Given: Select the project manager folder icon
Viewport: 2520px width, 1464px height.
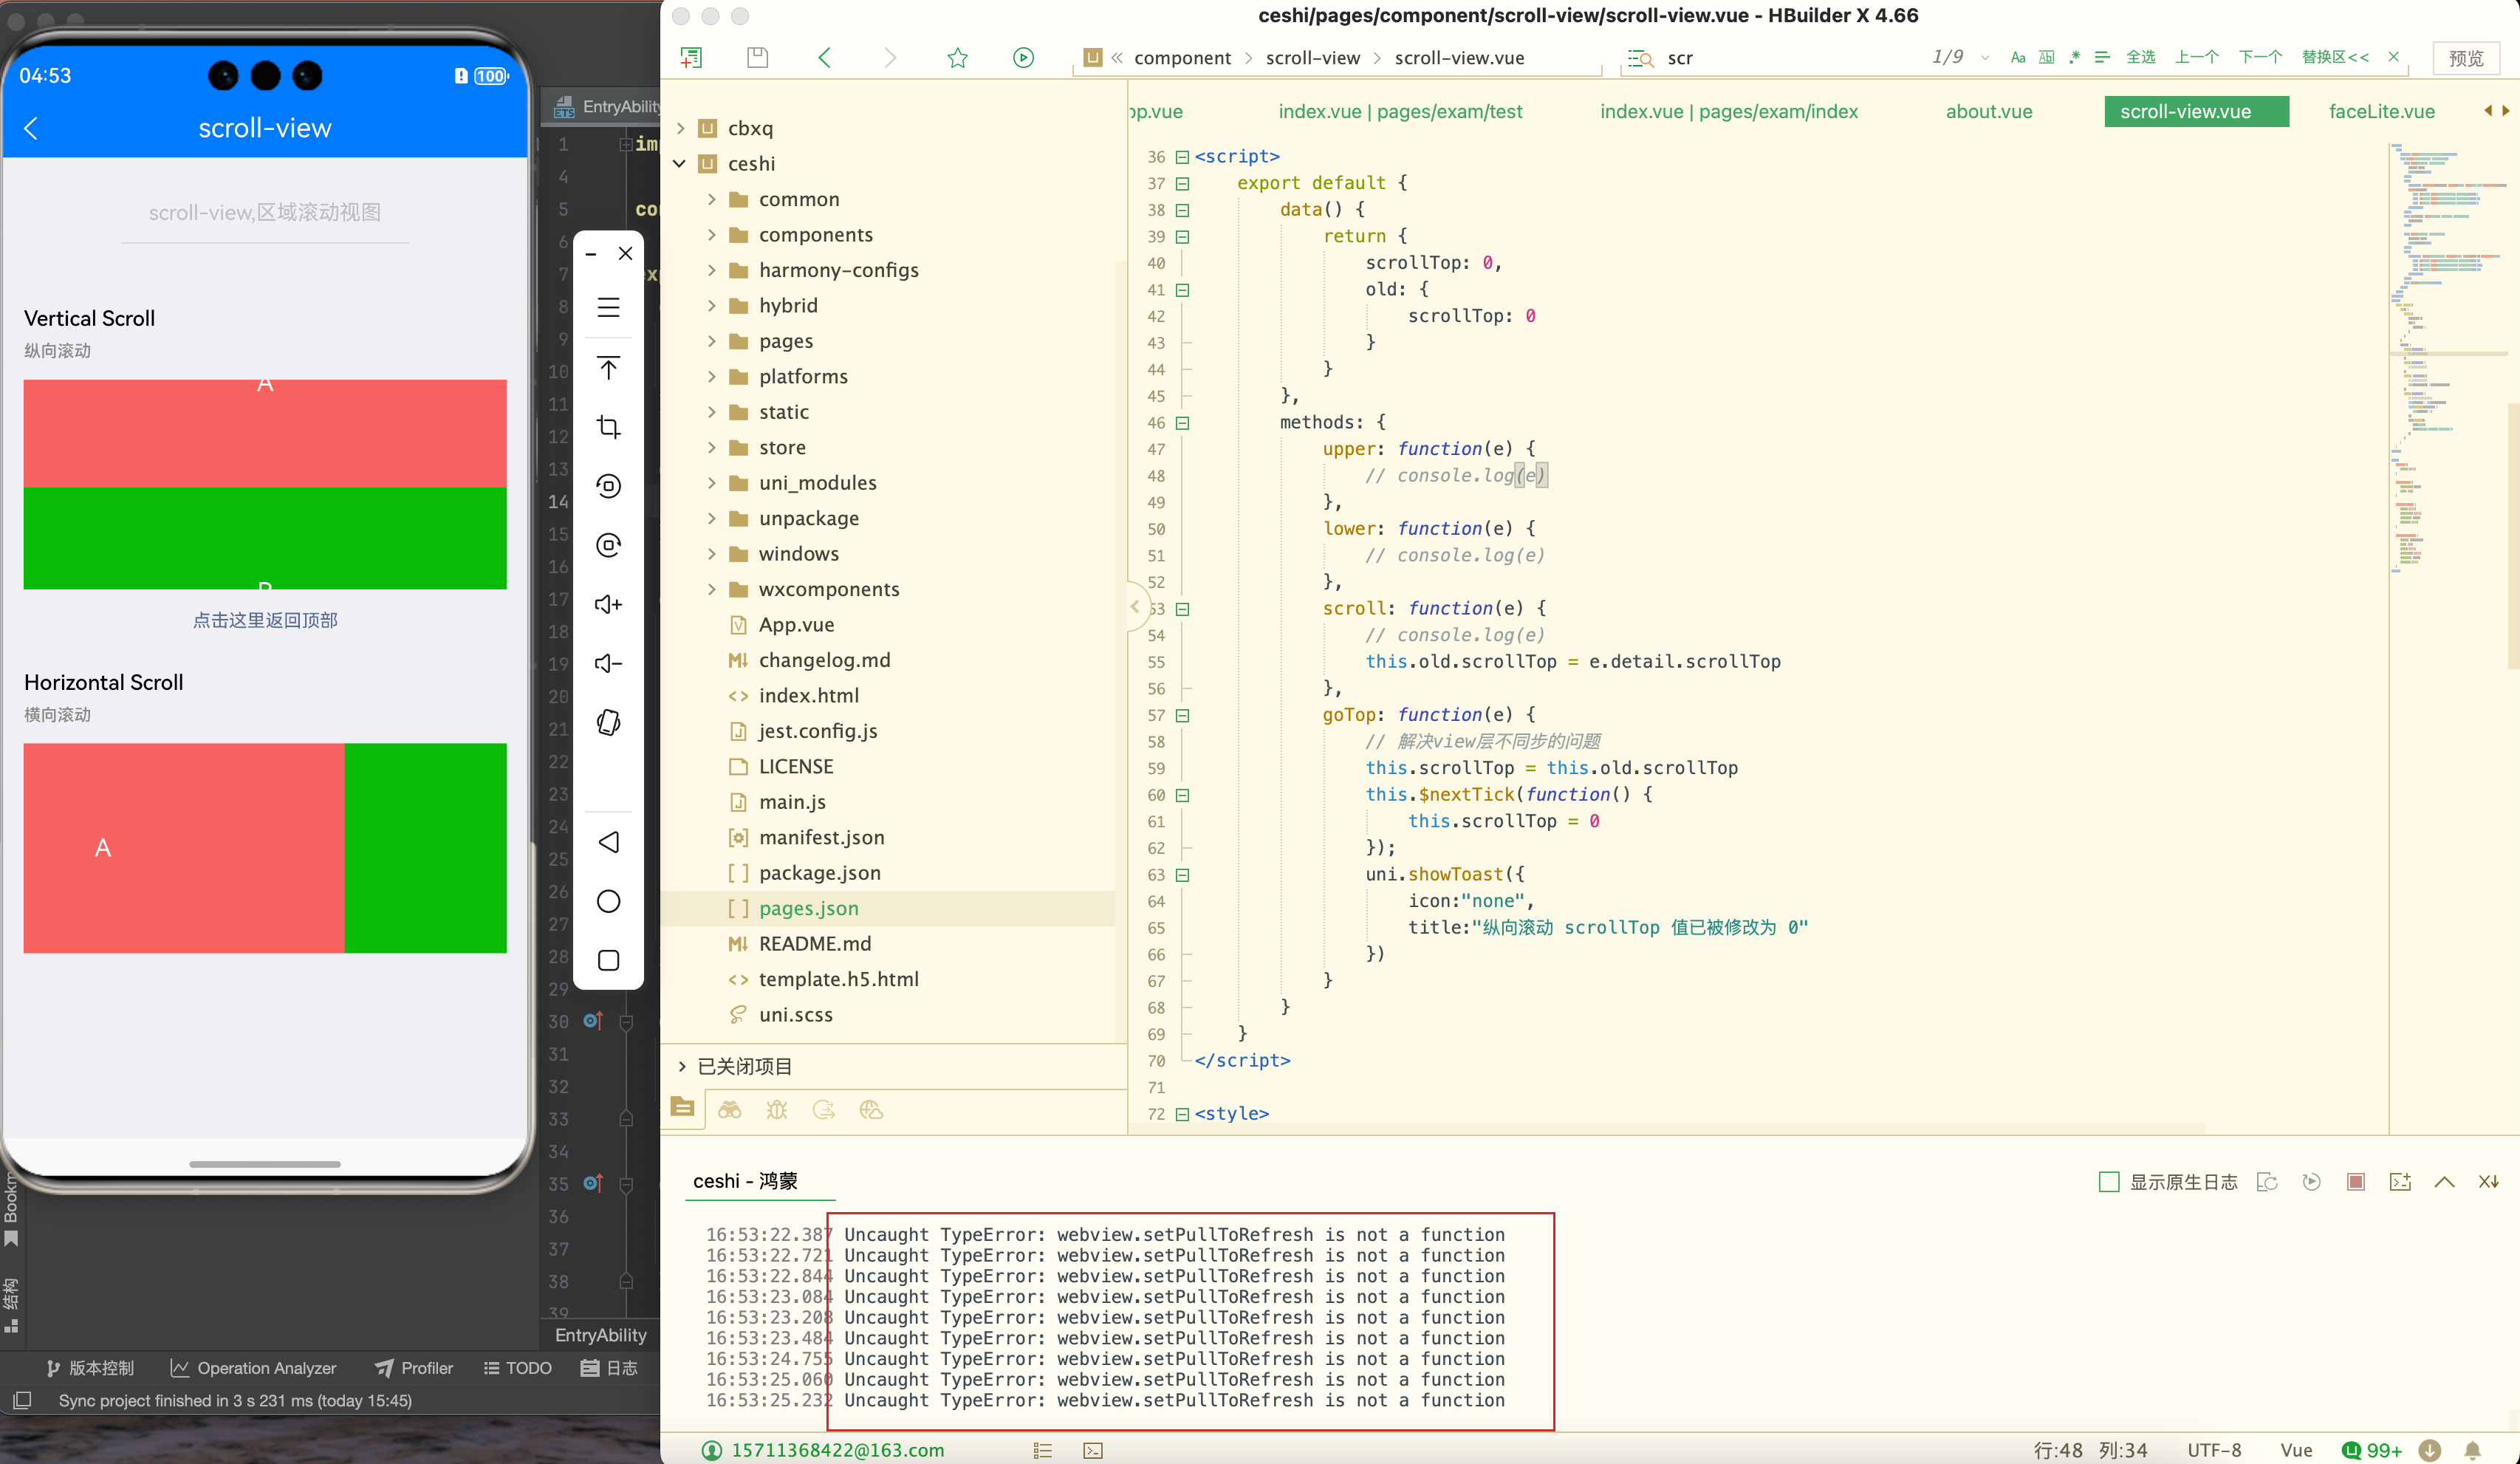Looking at the screenshot, I should tap(683, 1108).
